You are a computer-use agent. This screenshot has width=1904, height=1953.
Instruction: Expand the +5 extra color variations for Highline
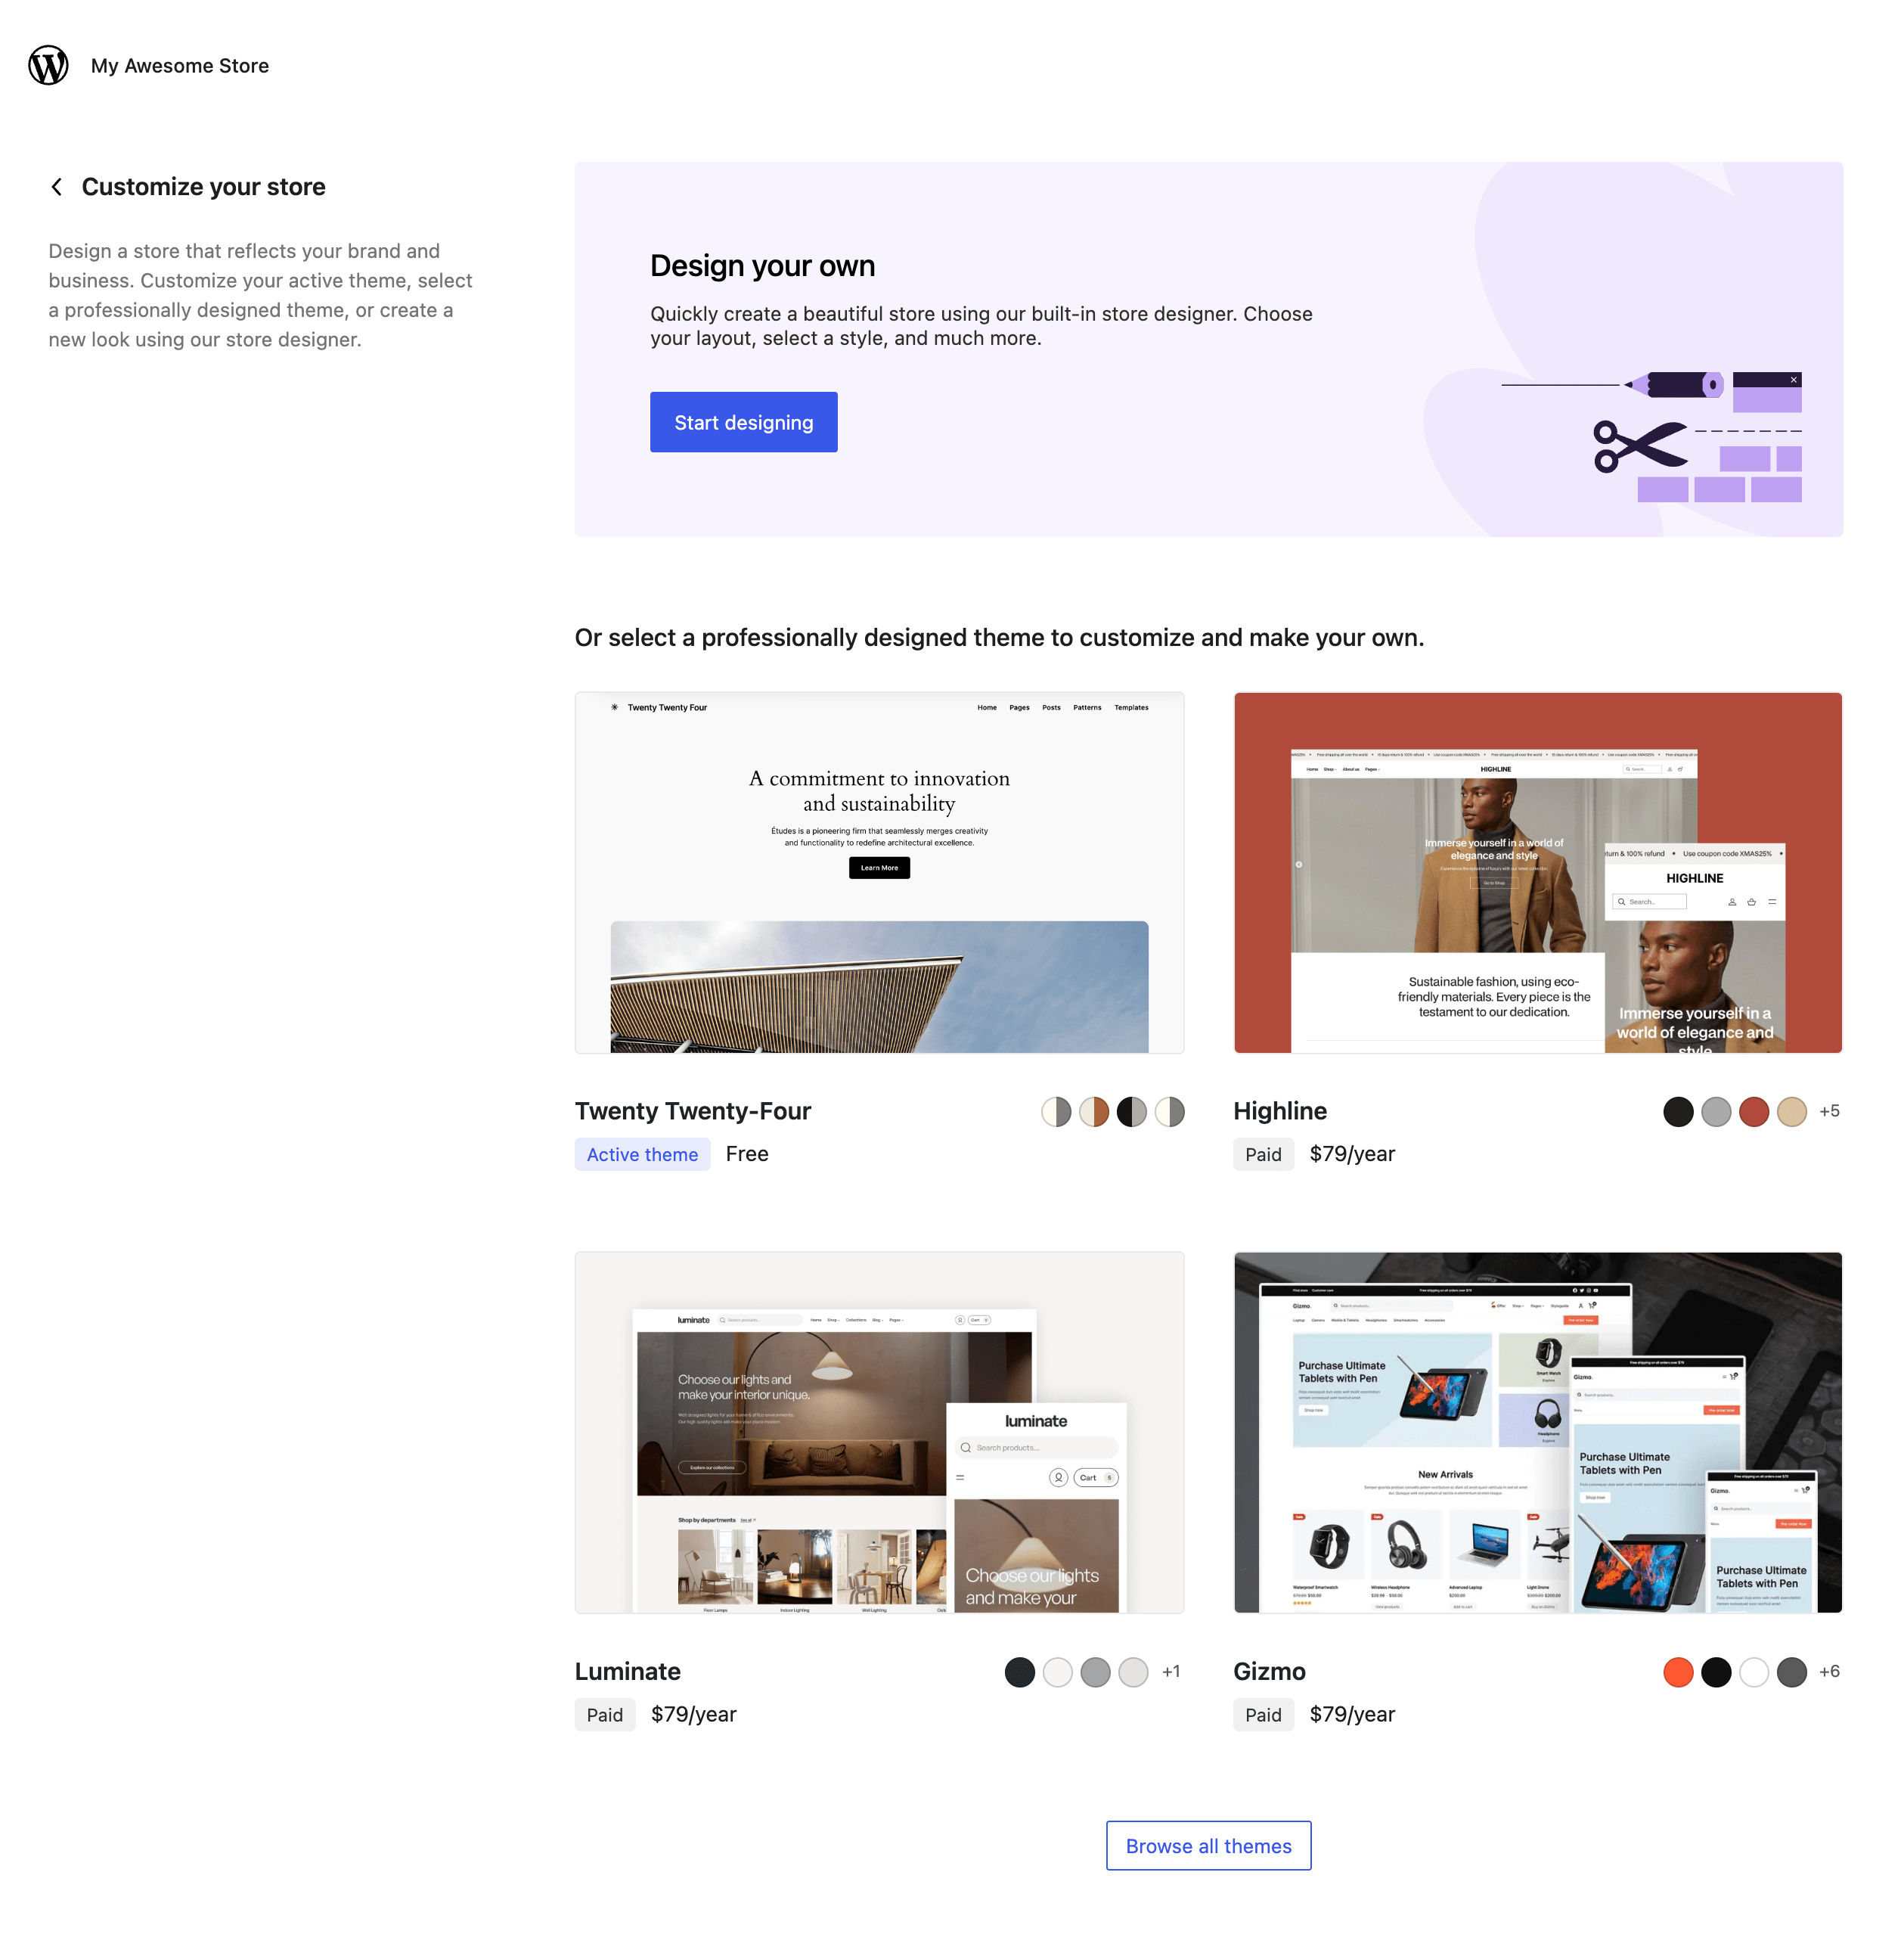1830,1110
